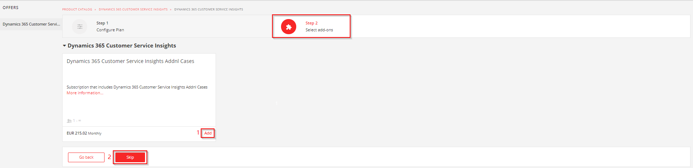Screen dimensions: 693x168
Task: Click the EUR 215.02 price
Action: pos(77,133)
